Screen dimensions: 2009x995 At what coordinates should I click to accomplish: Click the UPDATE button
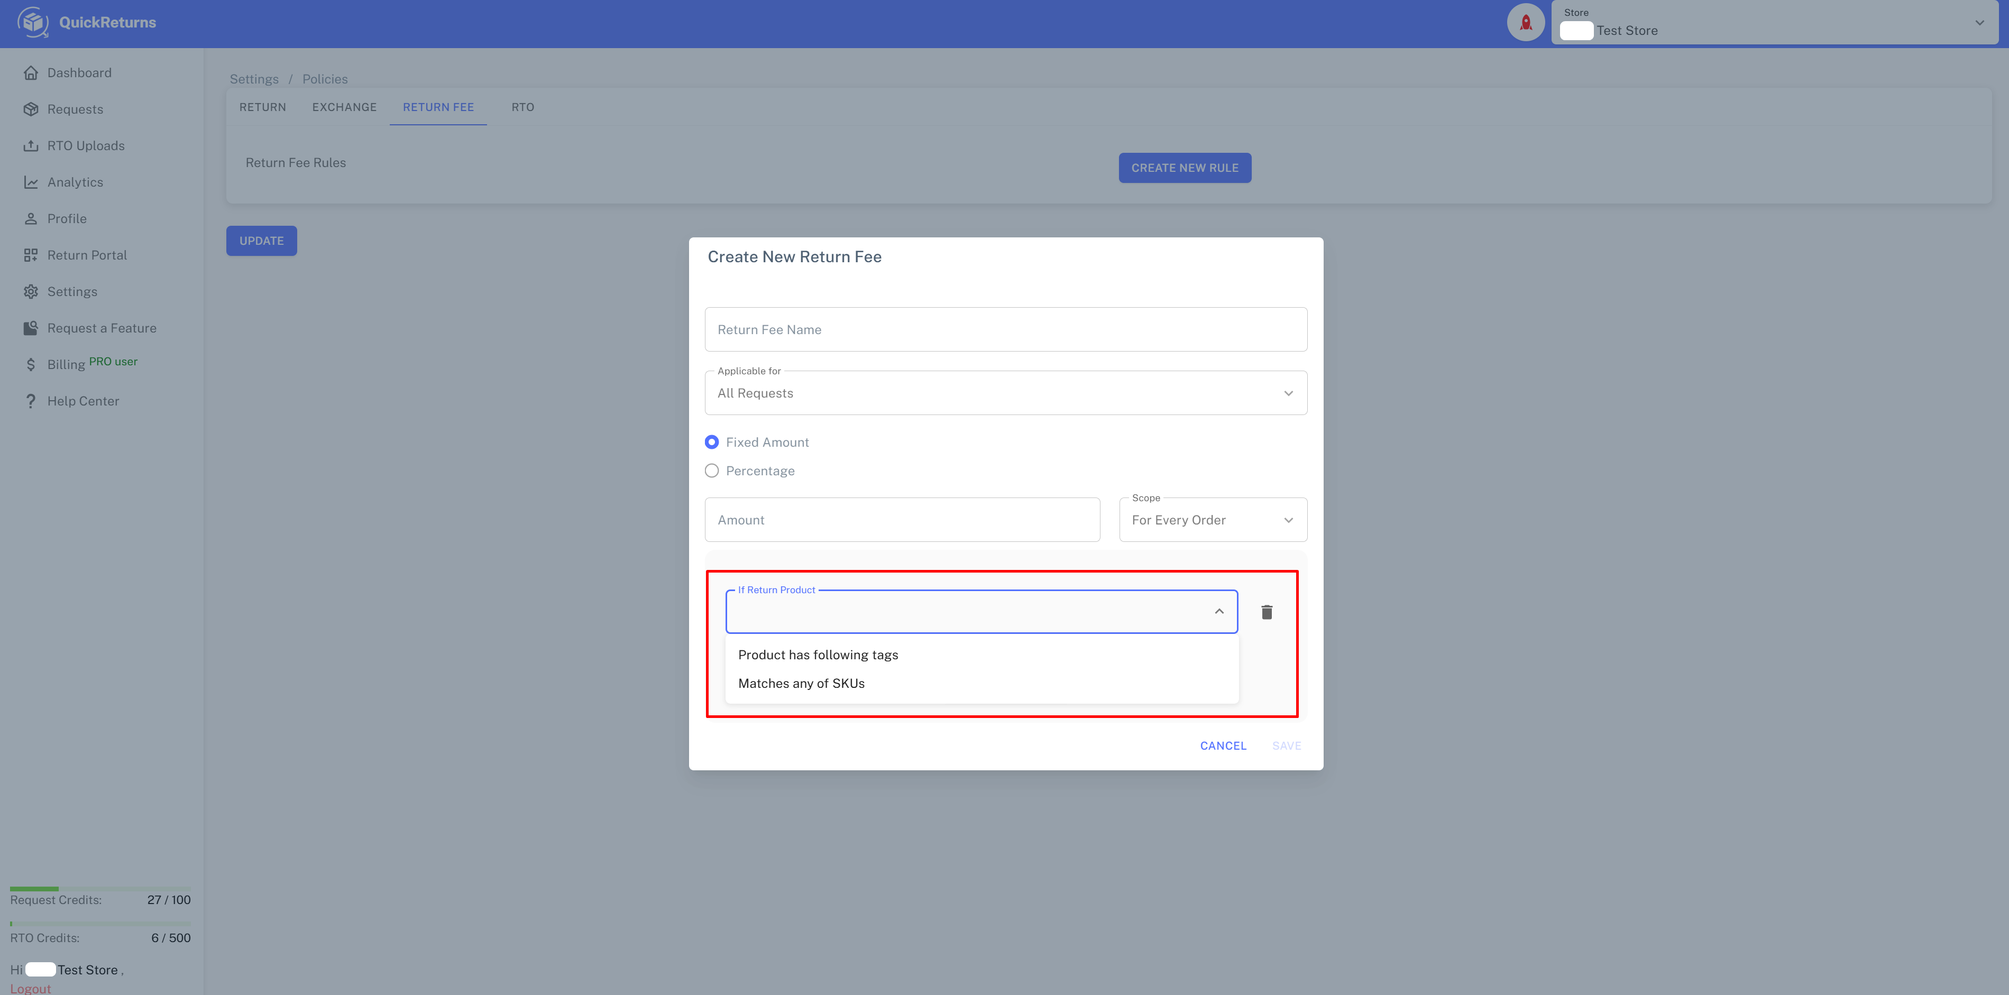click(261, 241)
